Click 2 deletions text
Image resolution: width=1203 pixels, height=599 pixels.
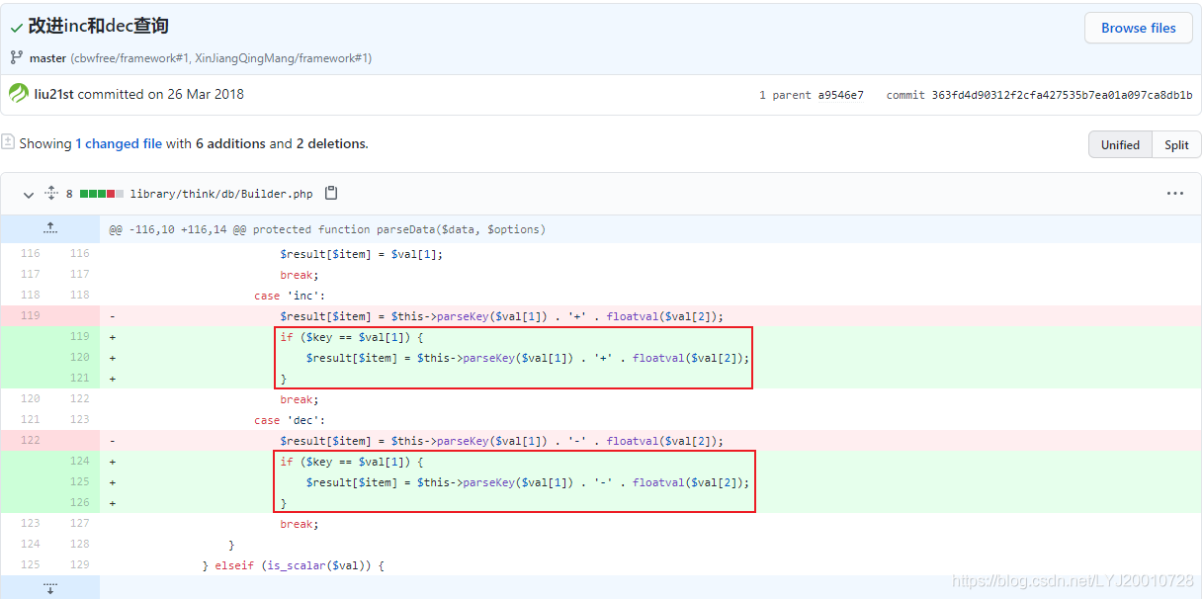pyautogui.click(x=331, y=143)
